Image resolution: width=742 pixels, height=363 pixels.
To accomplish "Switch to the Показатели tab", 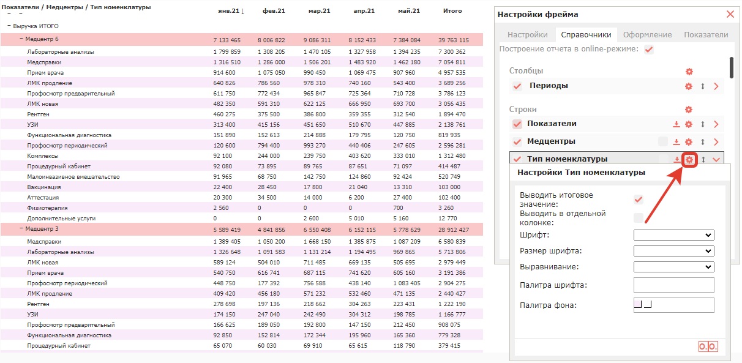I will [x=706, y=35].
